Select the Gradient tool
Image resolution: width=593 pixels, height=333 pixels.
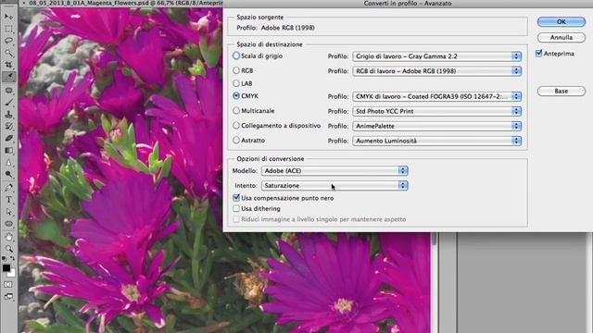coord(8,150)
